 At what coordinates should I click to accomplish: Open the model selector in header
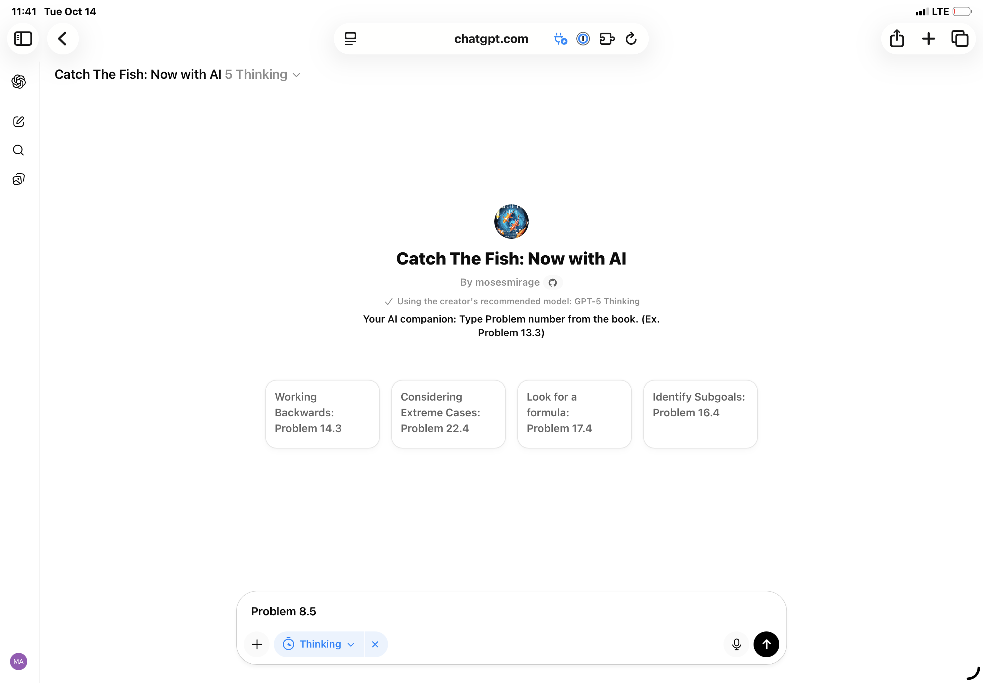click(x=262, y=74)
